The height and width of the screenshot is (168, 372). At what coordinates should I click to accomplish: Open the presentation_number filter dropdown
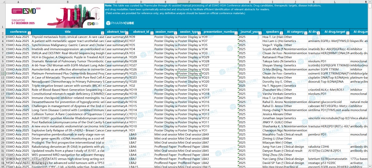236,33
